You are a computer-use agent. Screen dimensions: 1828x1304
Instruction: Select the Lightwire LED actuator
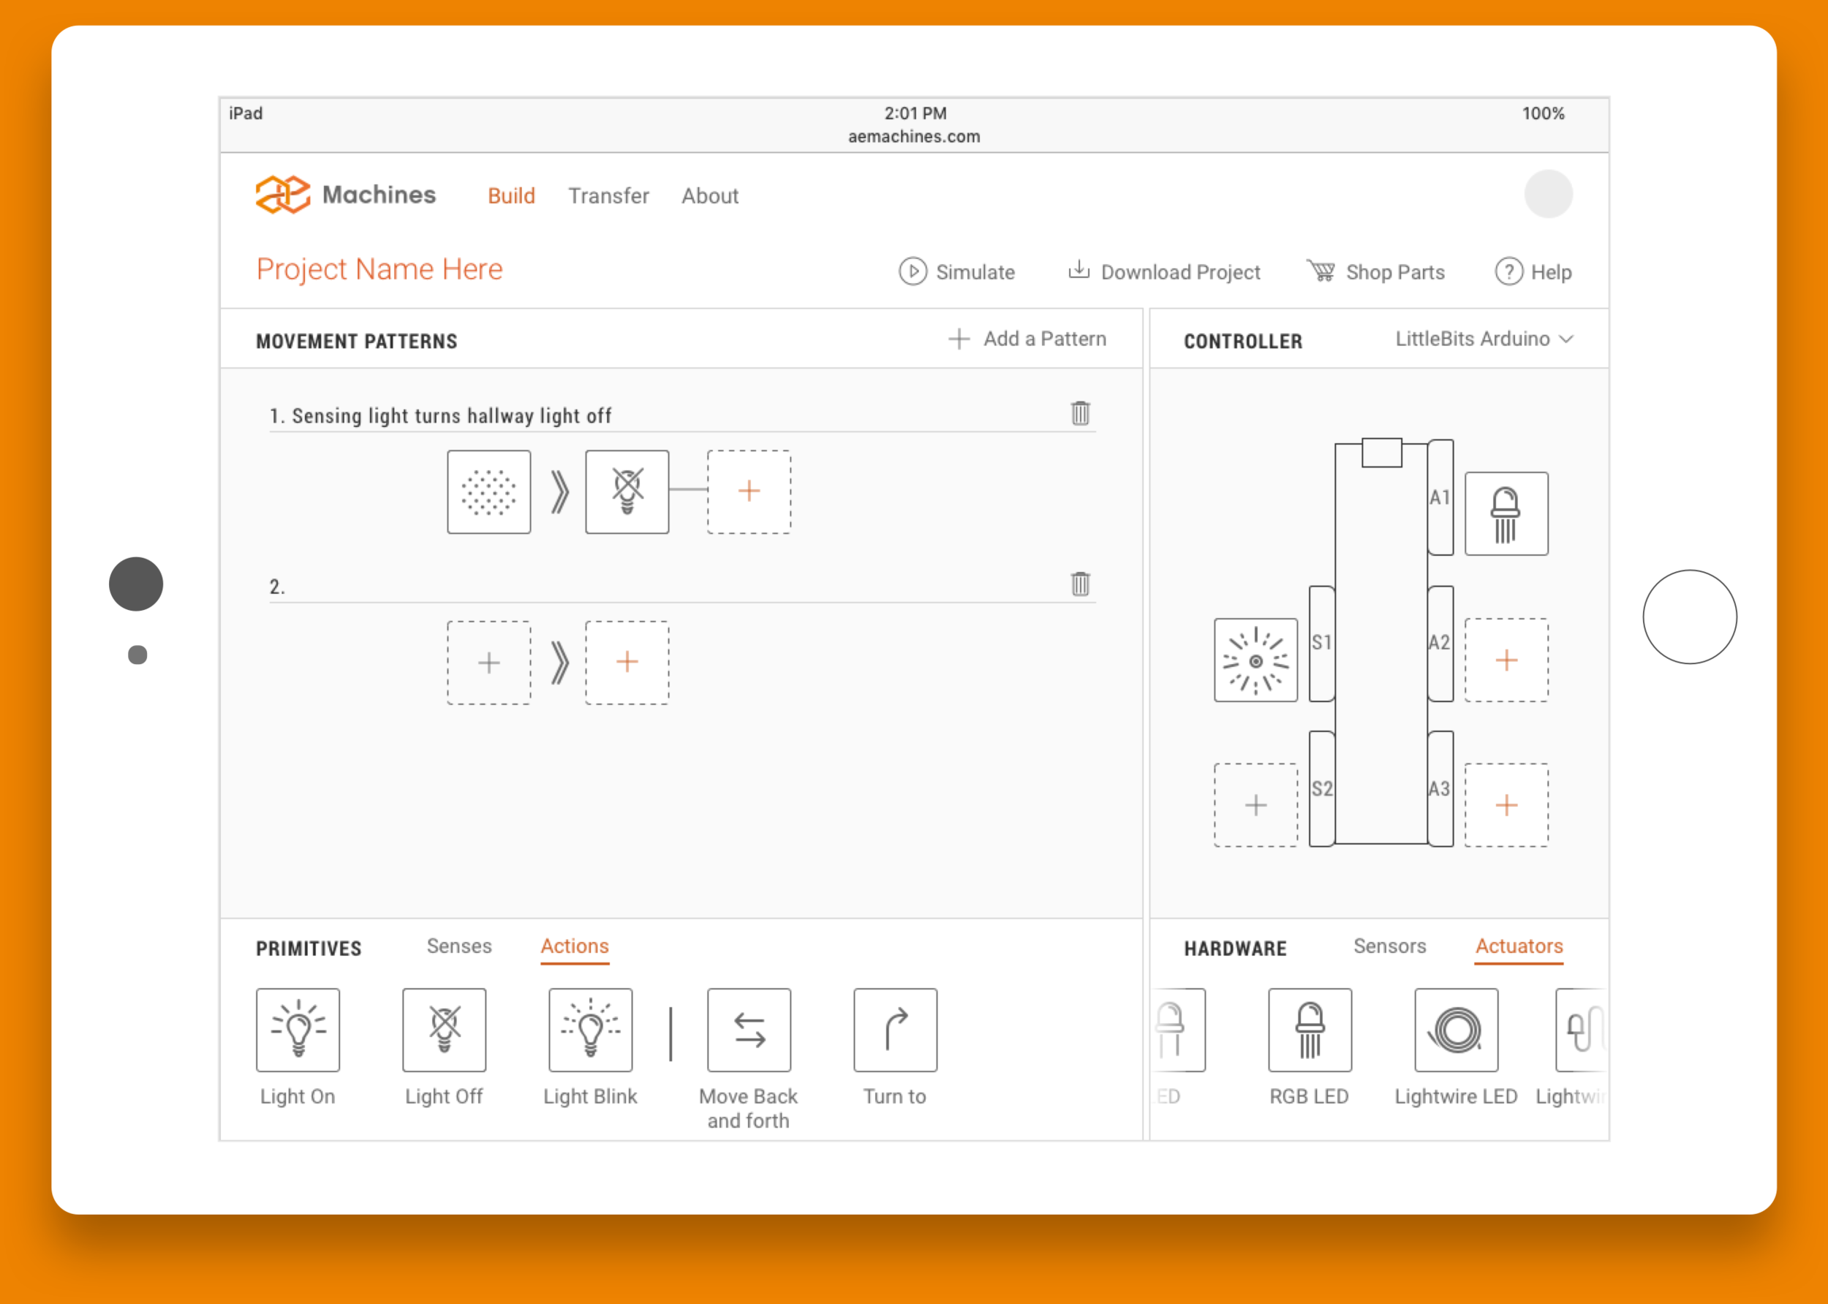click(x=1456, y=1030)
